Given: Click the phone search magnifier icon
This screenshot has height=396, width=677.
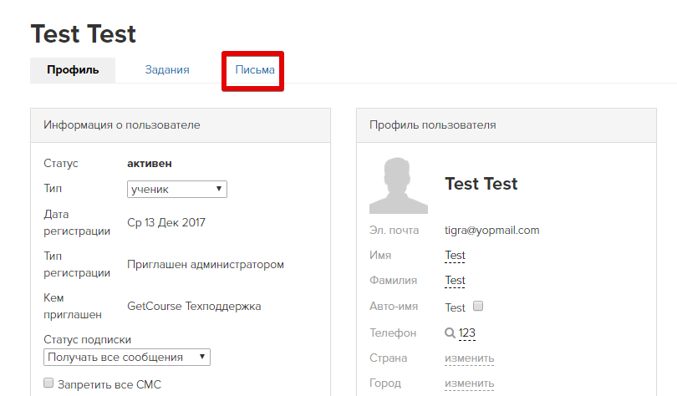Looking at the screenshot, I should point(450,333).
